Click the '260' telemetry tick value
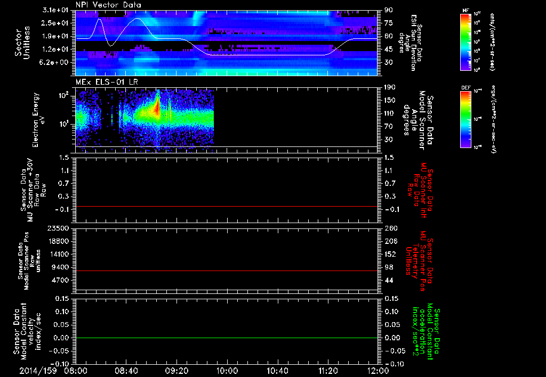 coord(390,228)
